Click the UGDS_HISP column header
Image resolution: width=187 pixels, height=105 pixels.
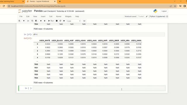(69, 41)
